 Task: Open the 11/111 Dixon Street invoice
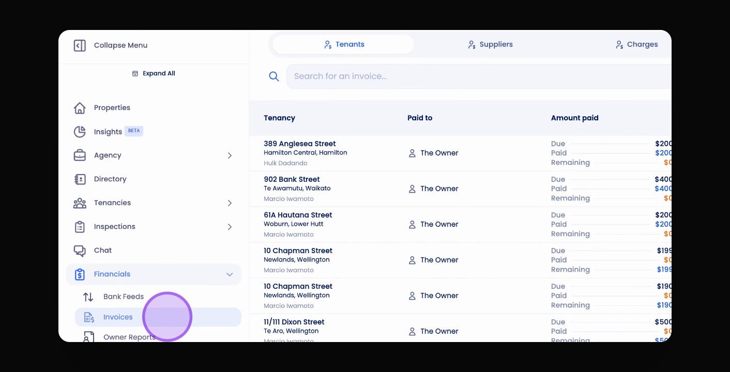coord(294,322)
